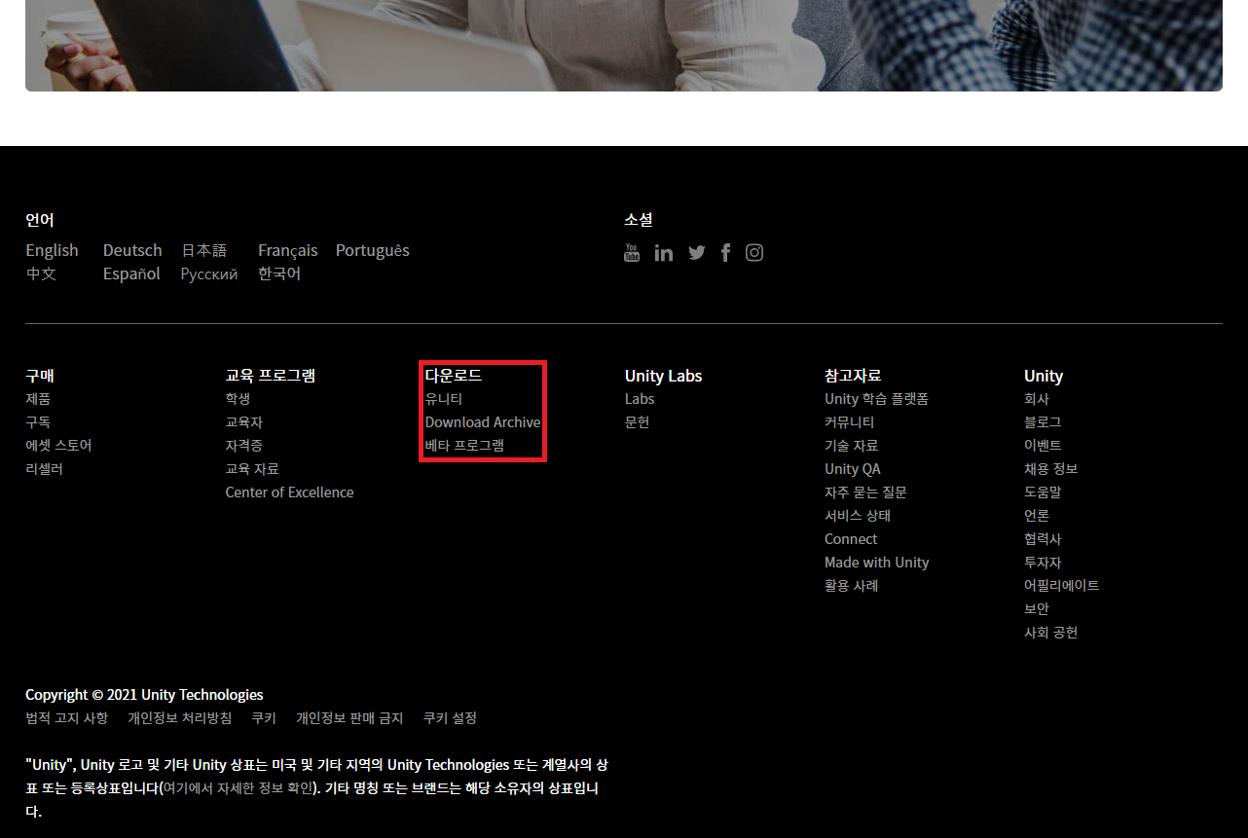
Task: Open Download Archive link
Action: point(483,422)
